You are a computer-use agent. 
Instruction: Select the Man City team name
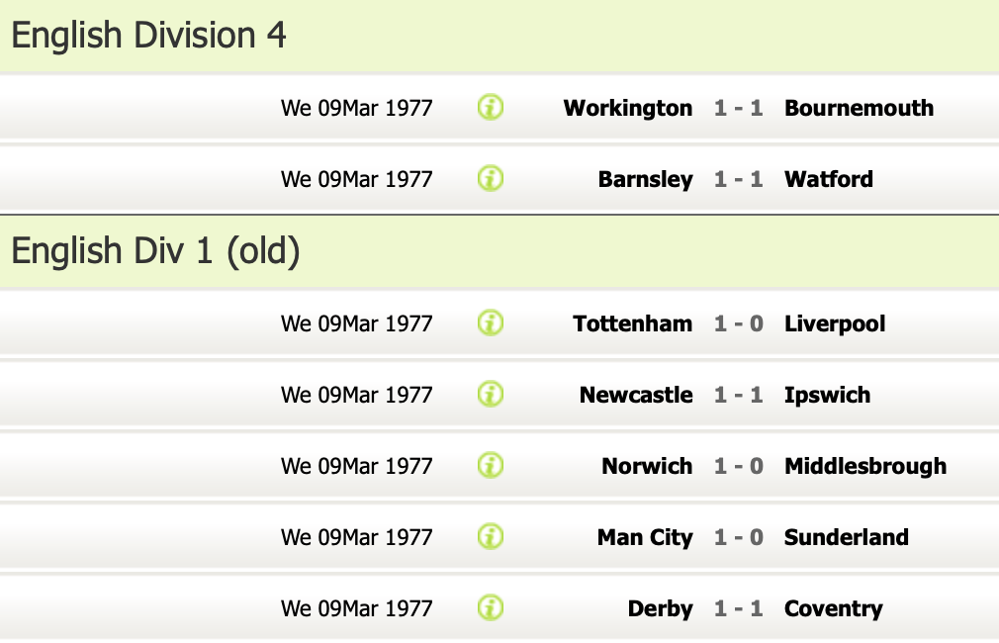(644, 537)
